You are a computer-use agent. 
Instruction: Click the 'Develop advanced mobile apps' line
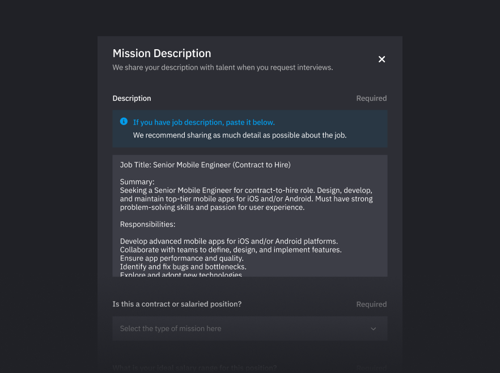(228, 241)
